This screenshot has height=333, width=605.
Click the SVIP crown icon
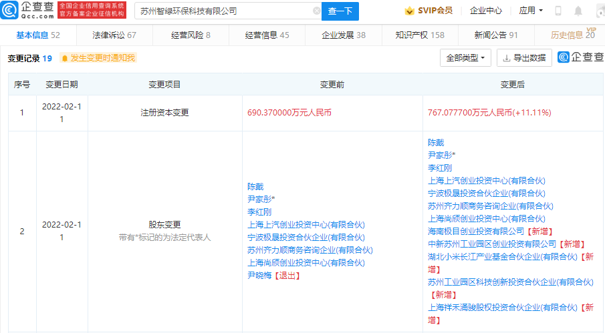409,11
